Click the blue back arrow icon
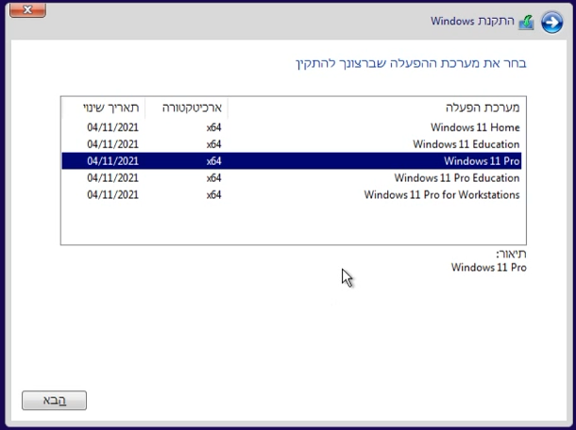Screen dimensions: 576x430 tap(551, 23)
